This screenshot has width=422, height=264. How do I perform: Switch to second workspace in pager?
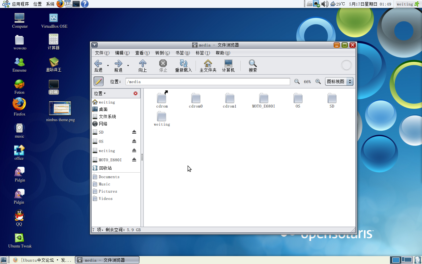(x=407, y=260)
